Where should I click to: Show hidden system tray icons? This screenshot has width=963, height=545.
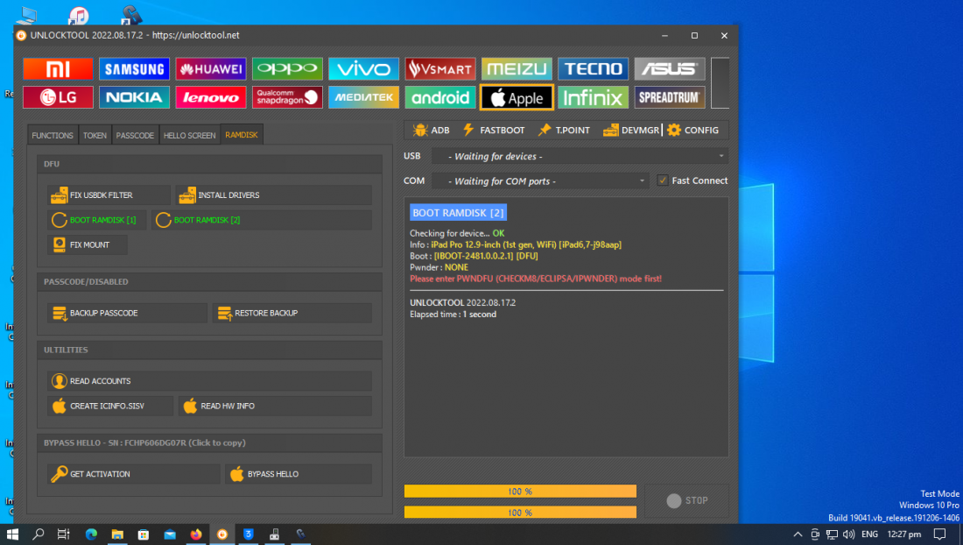[x=798, y=534]
